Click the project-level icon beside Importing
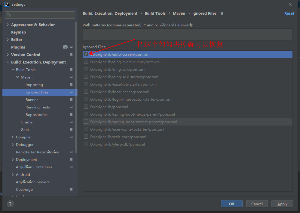Image resolution: width=300 pixels, height=213 pixels. click(x=71, y=84)
